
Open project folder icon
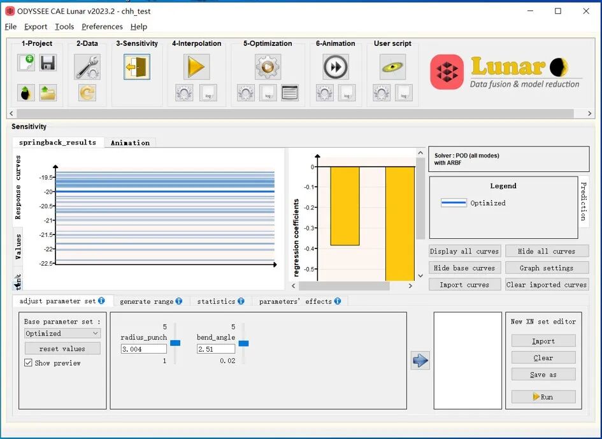coord(48,92)
